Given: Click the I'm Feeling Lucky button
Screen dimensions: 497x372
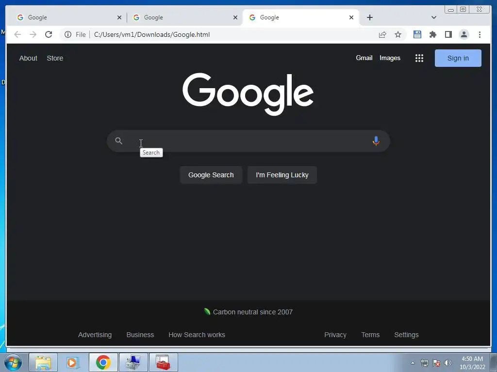Looking at the screenshot, I should 282,175.
